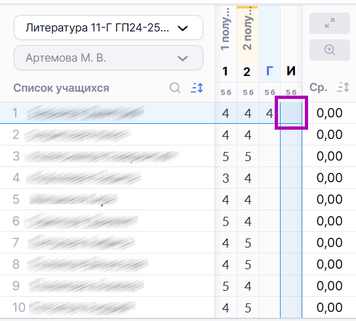Click first half-year grade 3 of student 4
This screenshot has width=356, height=321.
click(x=226, y=178)
